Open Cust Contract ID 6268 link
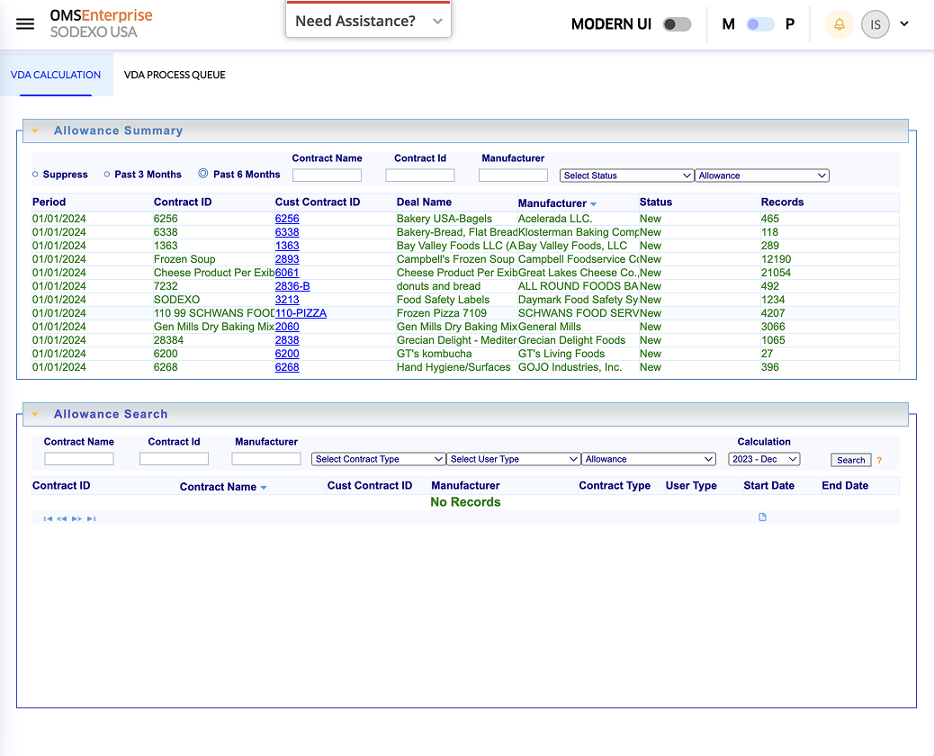Screen dimensions: 934x756 point(287,367)
